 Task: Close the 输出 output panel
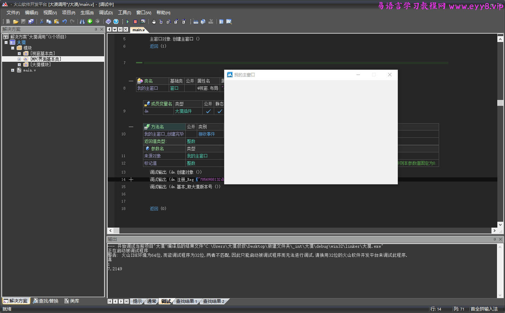(500, 239)
